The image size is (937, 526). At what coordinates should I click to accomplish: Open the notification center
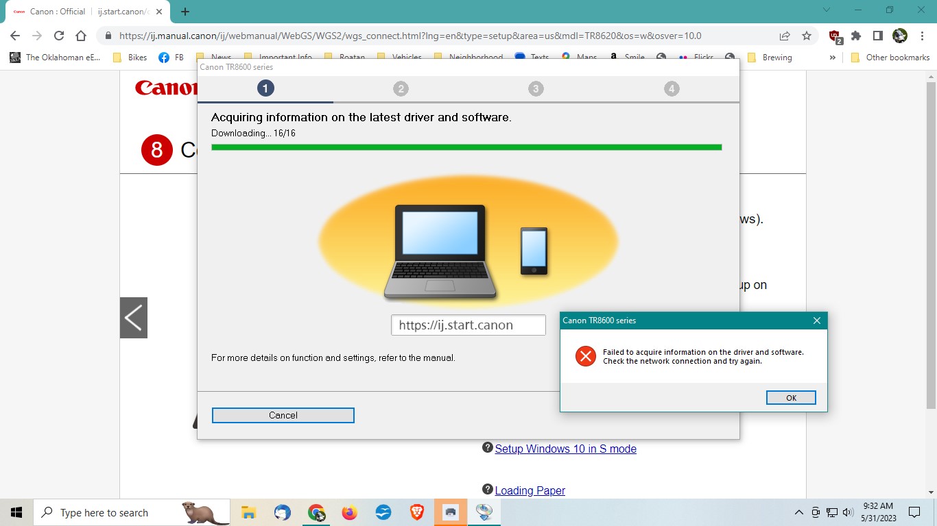click(914, 512)
